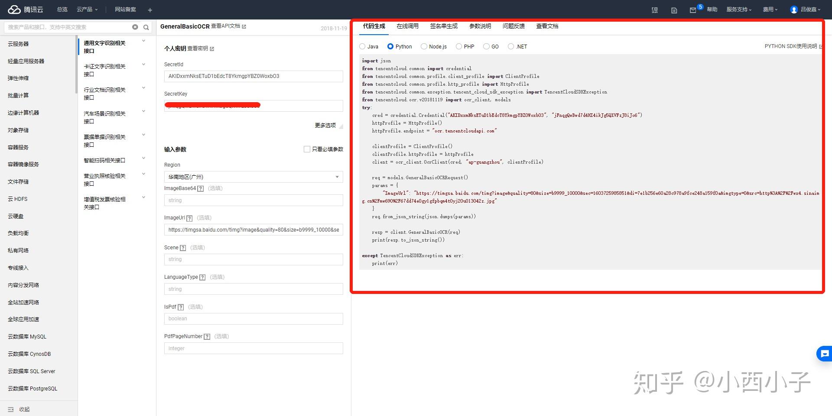Click 总览 in top navigation

click(x=62, y=10)
